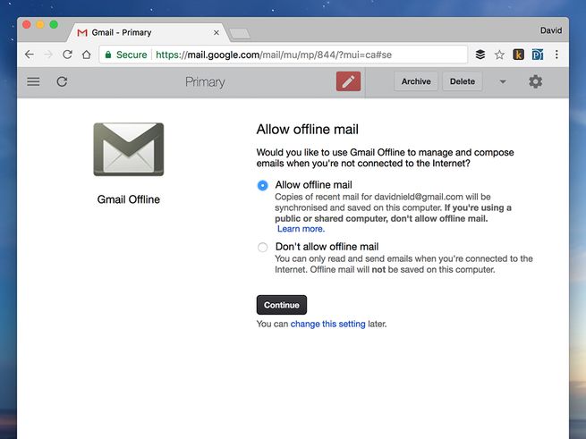Open a new tab button
Screen dimensions: 586x439
coord(240,34)
